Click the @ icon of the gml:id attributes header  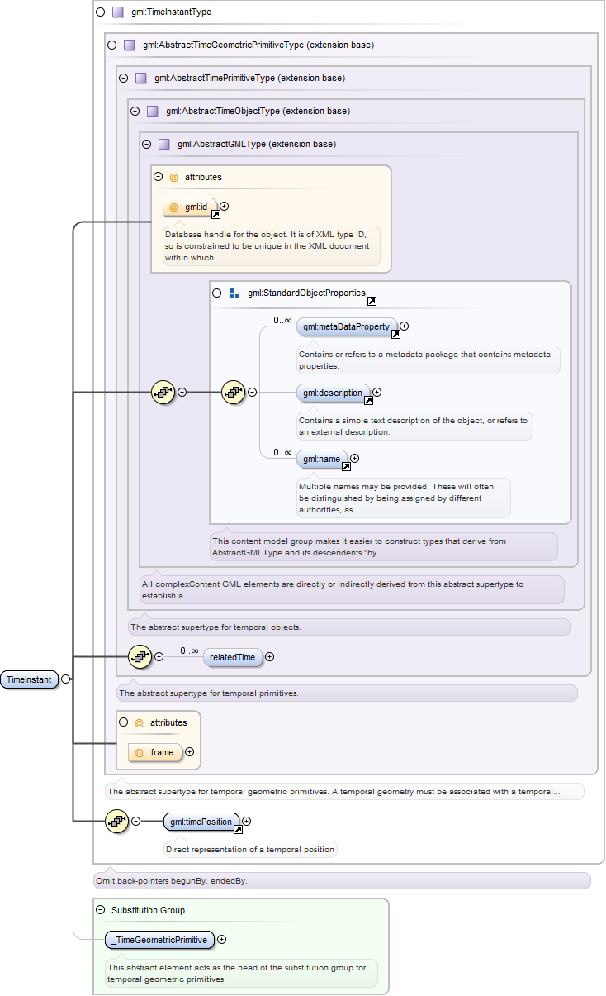click(173, 177)
